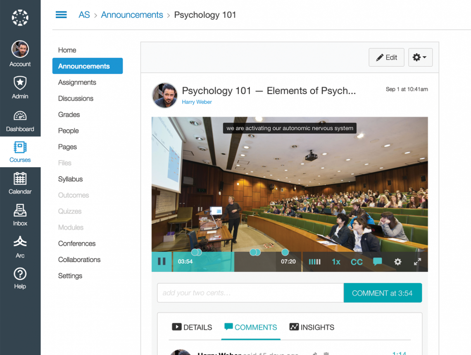Click the volume bars icon in the player
471x355 pixels.
pyautogui.click(x=314, y=262)
